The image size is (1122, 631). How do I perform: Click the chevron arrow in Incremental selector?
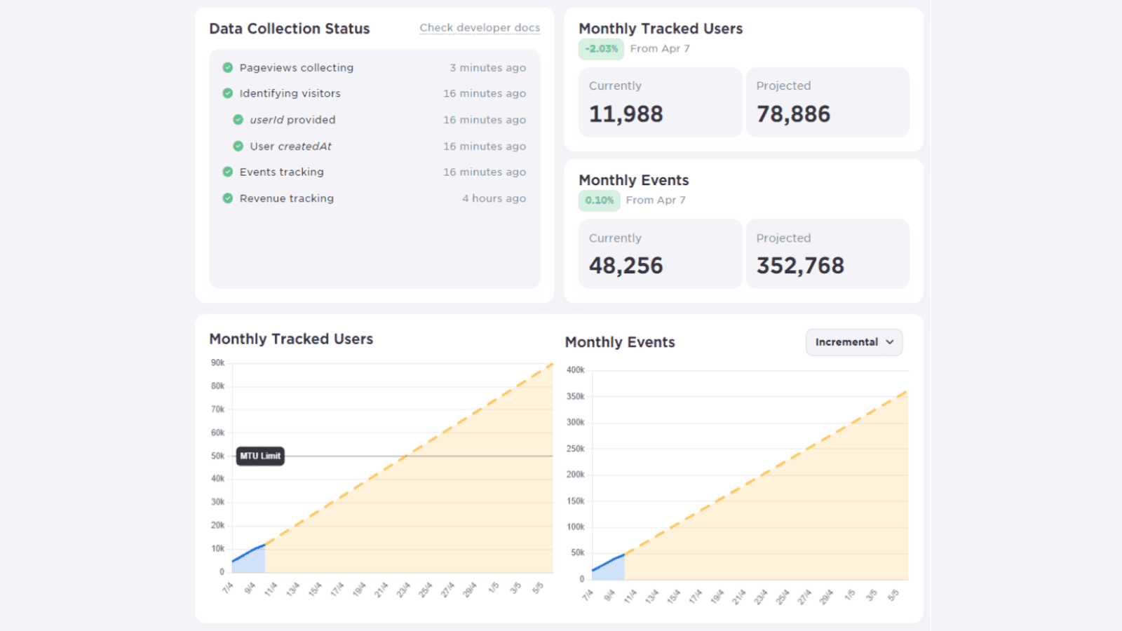(890, 342)
